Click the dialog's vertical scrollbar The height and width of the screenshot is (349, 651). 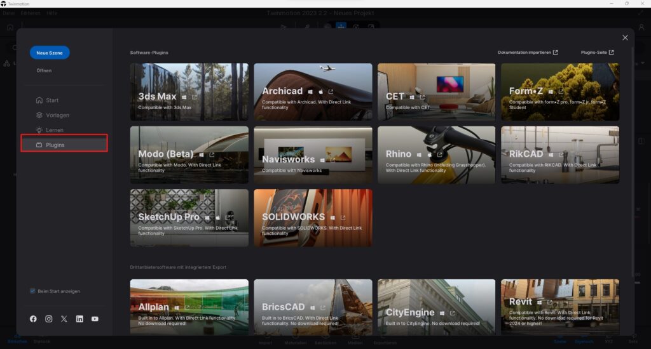(633, 162)
